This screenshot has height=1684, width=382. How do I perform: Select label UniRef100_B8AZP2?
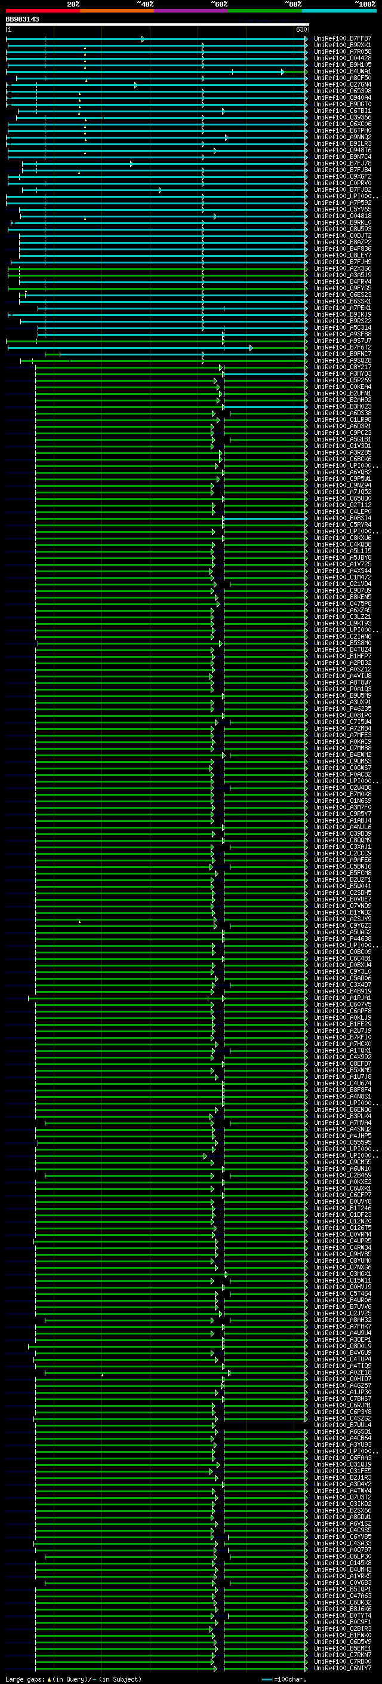click(343, 242)
